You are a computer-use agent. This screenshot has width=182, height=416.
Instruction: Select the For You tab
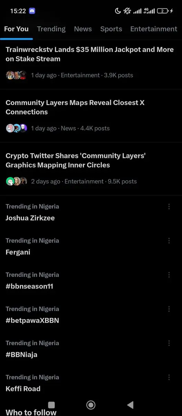(x=16, y=29)
